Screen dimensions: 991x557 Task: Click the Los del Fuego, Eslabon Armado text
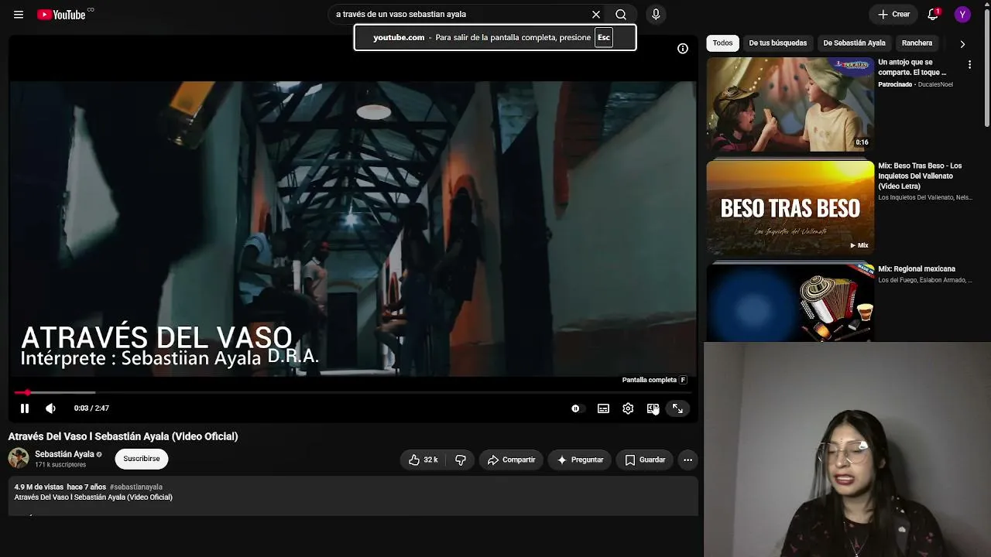coord(924,280)
